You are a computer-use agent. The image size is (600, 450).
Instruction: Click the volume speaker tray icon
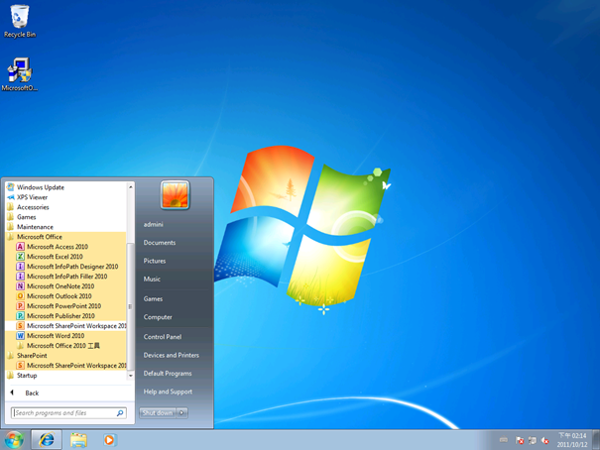point(545,441)
